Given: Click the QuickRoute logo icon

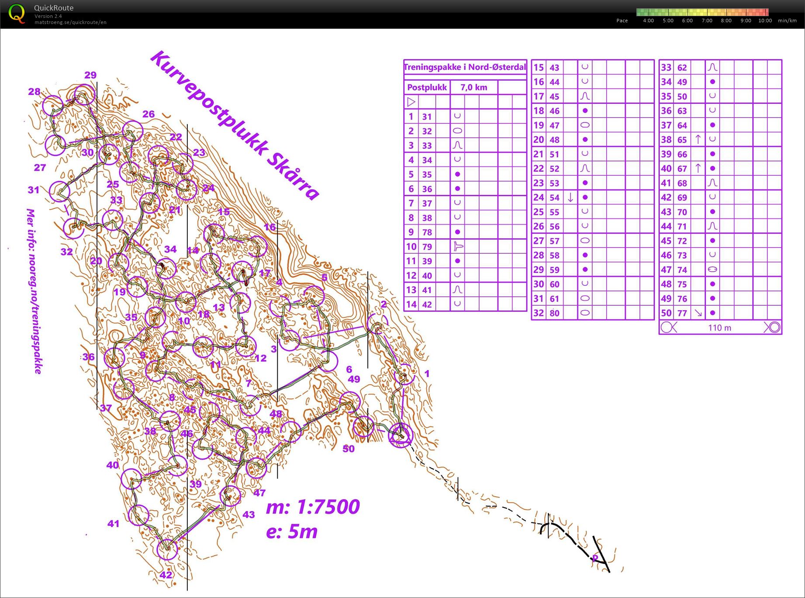Looking at the screenshot, I should click(17, 14).
